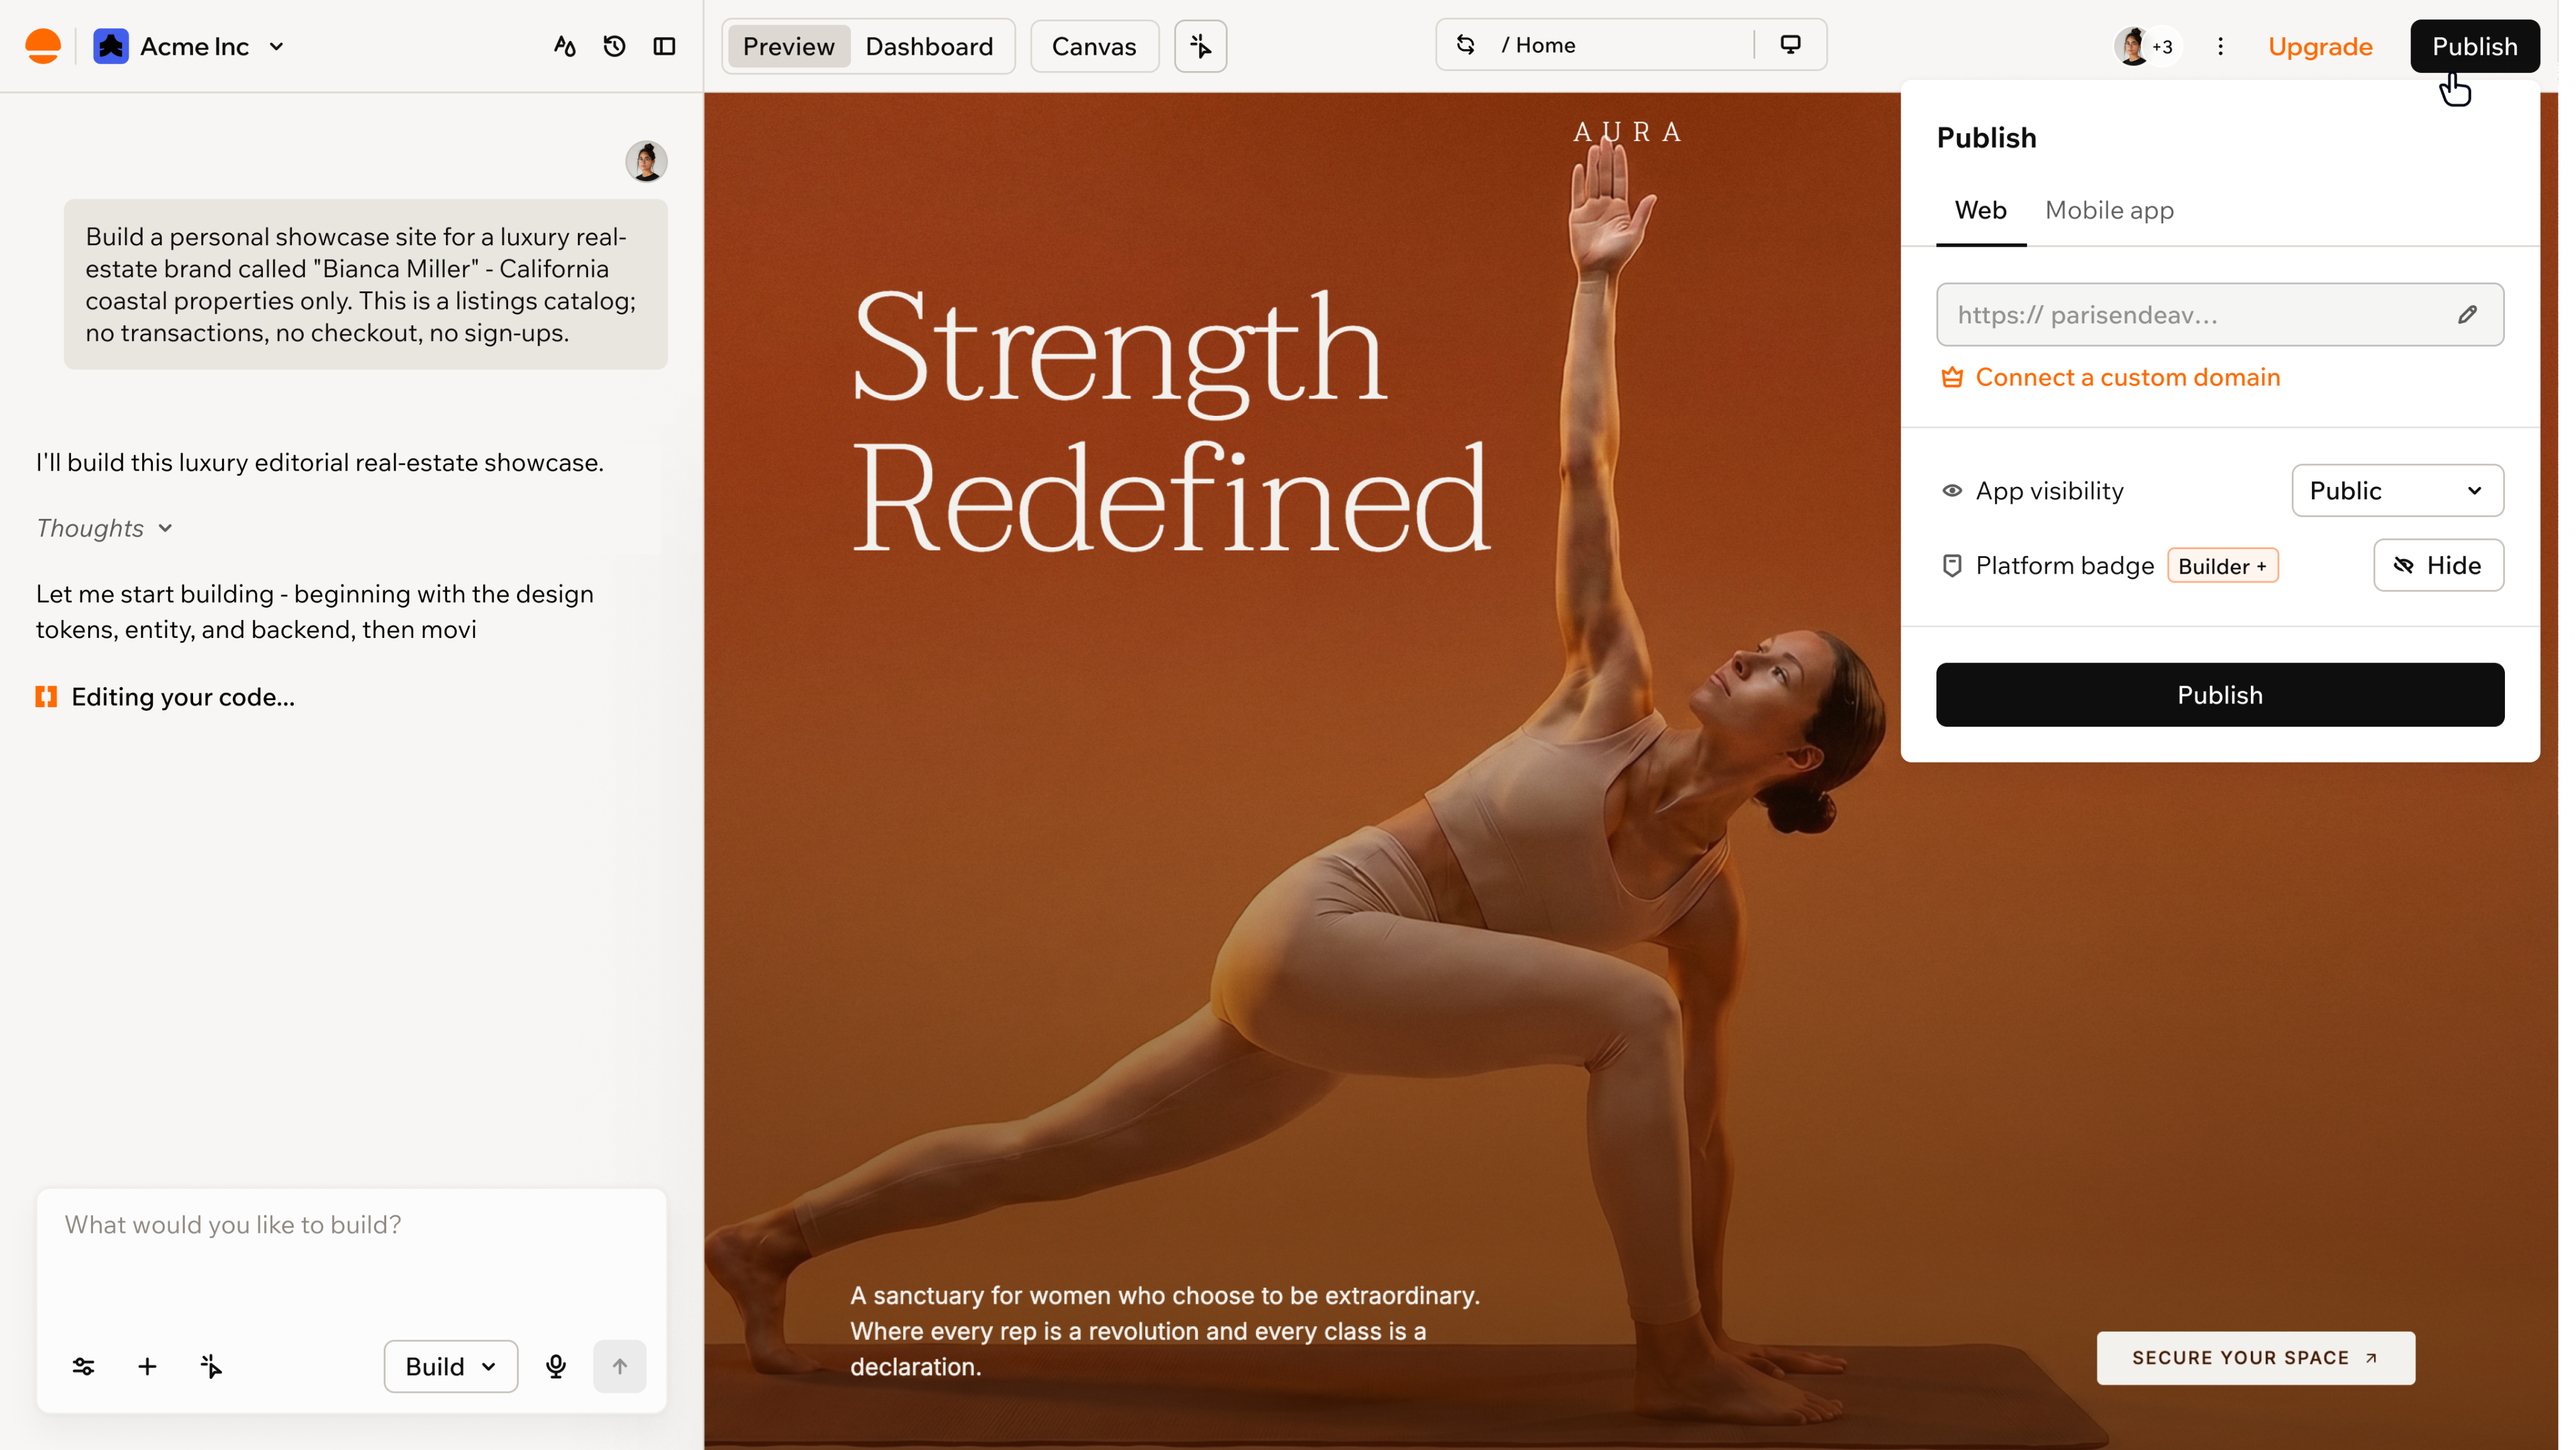Hide the platform badge
The image size is (2576, 1450).
[x=2438, y=565]
